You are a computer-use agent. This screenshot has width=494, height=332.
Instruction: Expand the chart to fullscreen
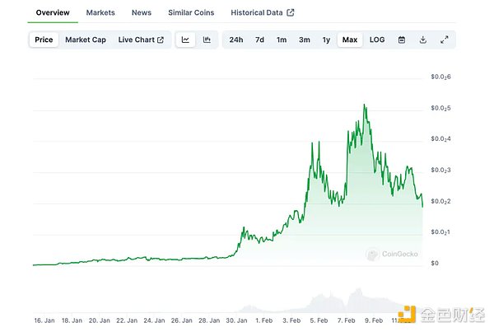point(445,40)
